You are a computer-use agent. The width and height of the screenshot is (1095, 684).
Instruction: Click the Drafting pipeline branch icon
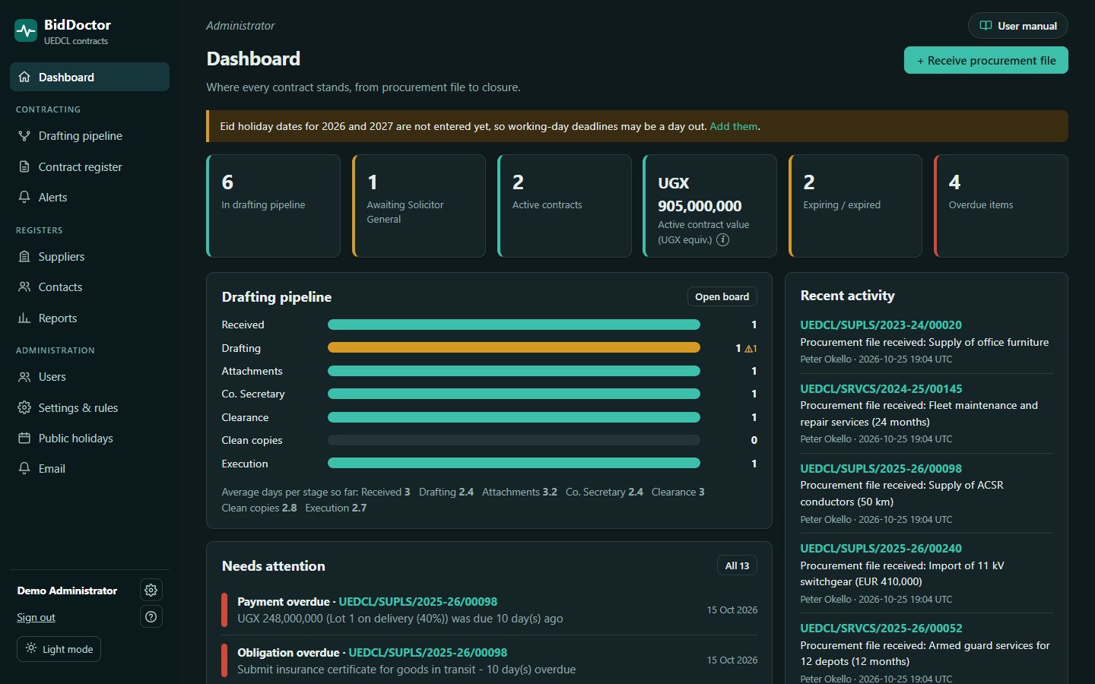24,135
